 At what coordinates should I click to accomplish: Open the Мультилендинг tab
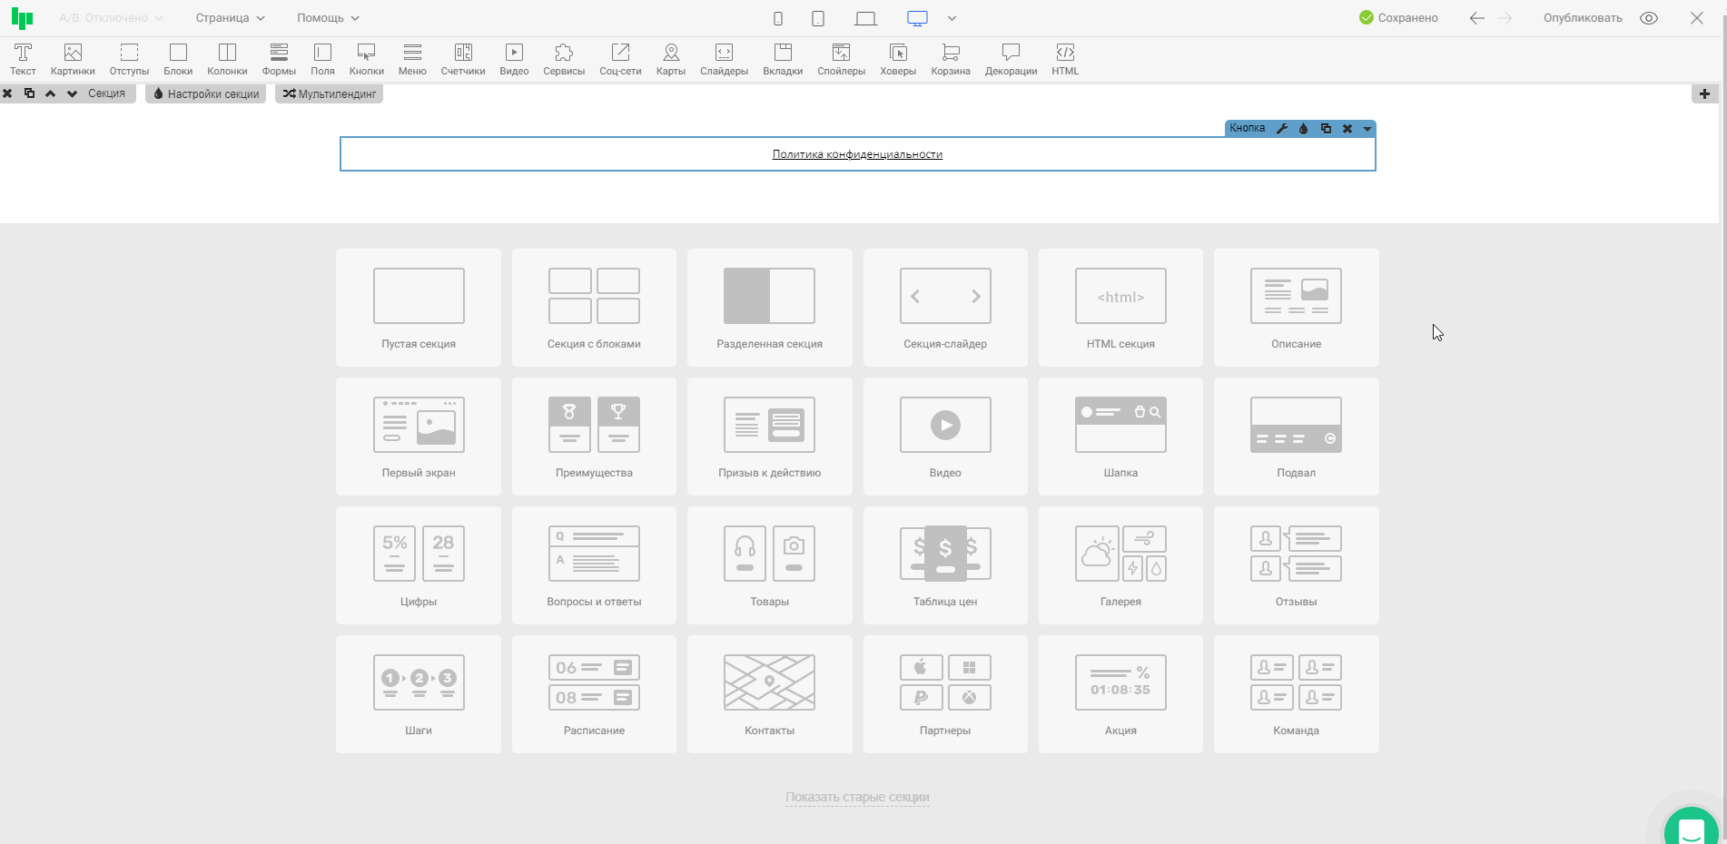330,93
